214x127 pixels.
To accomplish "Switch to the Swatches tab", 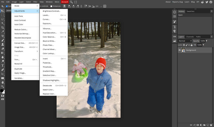I will click(190, 11).
